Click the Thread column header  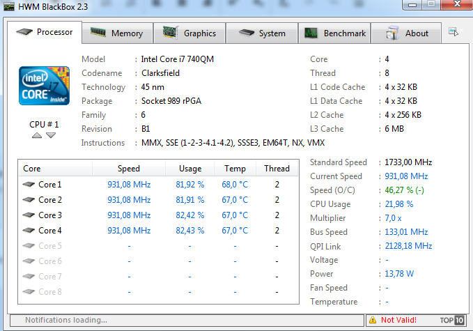click(x=277, y=169)
